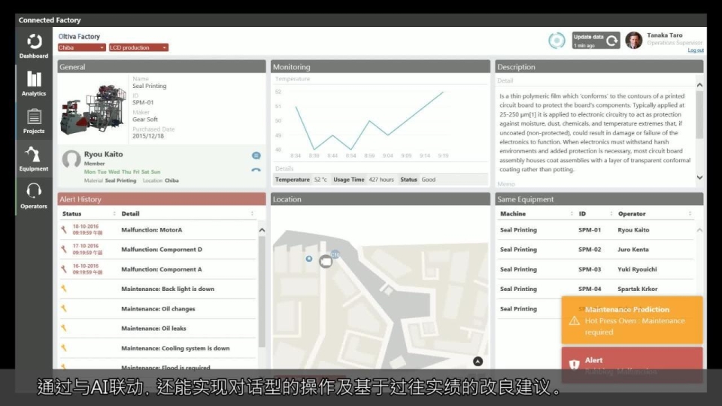Open the Operators headset icon

click(x=34, y=190)
